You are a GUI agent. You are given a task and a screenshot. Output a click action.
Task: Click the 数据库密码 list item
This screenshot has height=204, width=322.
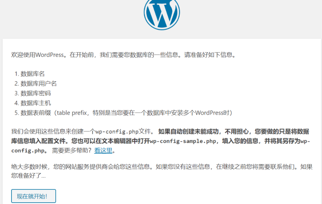click(36, 93)
